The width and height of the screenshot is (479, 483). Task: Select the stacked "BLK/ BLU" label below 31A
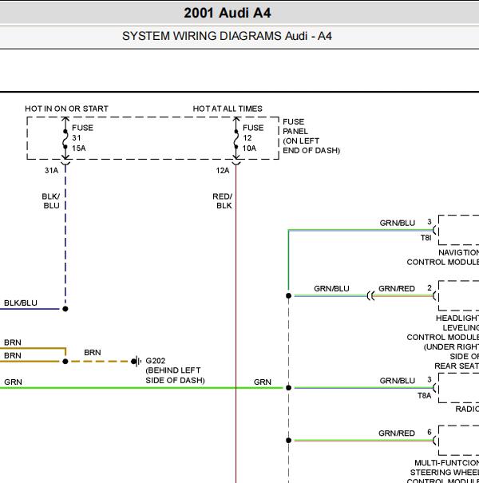click(x=51, y=201)
